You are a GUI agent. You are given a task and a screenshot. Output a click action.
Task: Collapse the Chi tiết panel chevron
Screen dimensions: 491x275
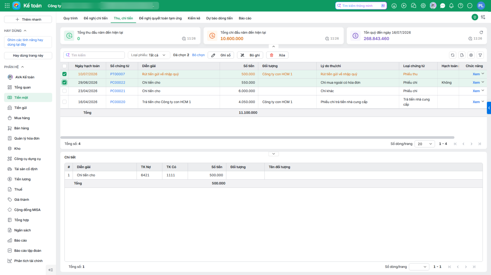tap(274, 154)
